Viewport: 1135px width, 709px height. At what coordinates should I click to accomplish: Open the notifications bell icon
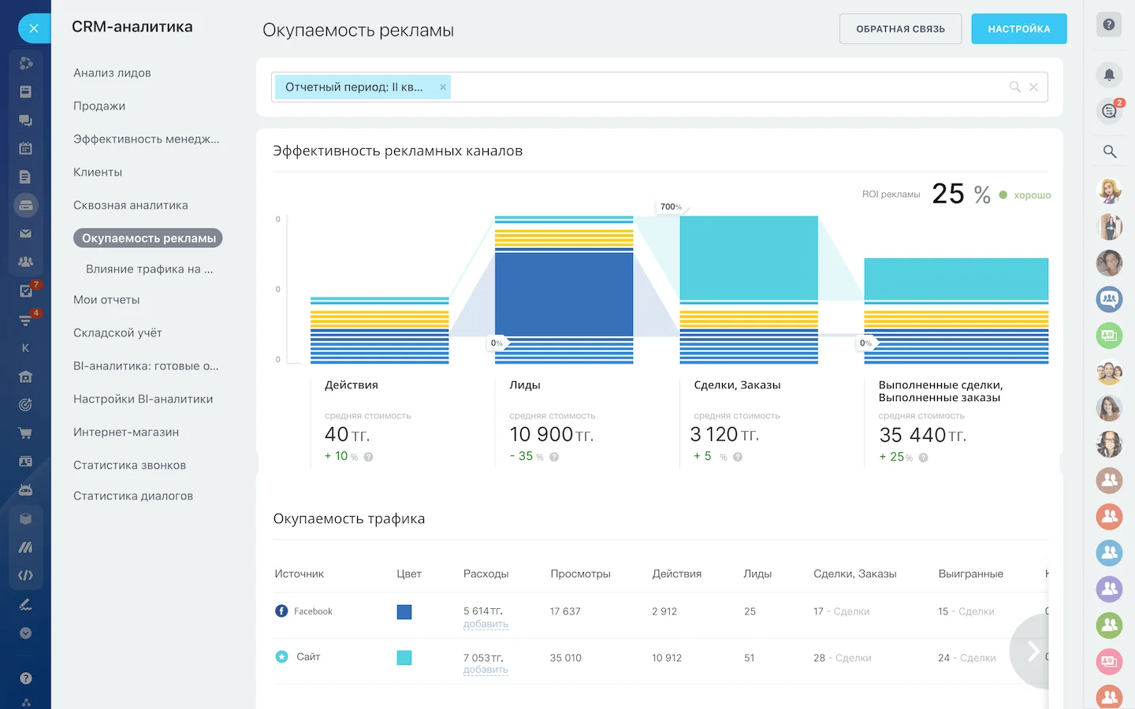pos(1109,74)
